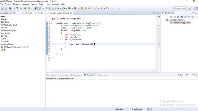Viewport: 198px width, 111px height.
Task: Click the Pin Console icon
Action: pos(178,75)
